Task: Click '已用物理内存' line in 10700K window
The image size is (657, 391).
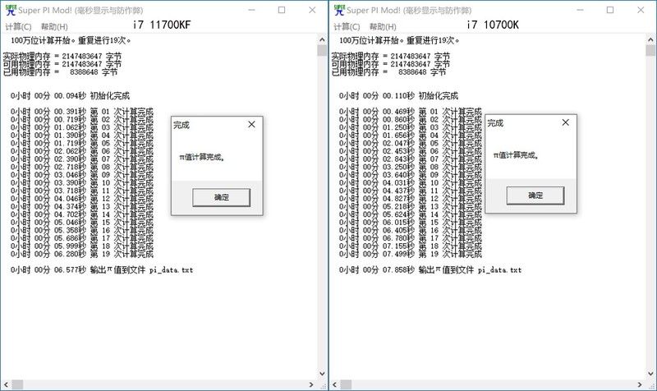Action: coord(388,72)
